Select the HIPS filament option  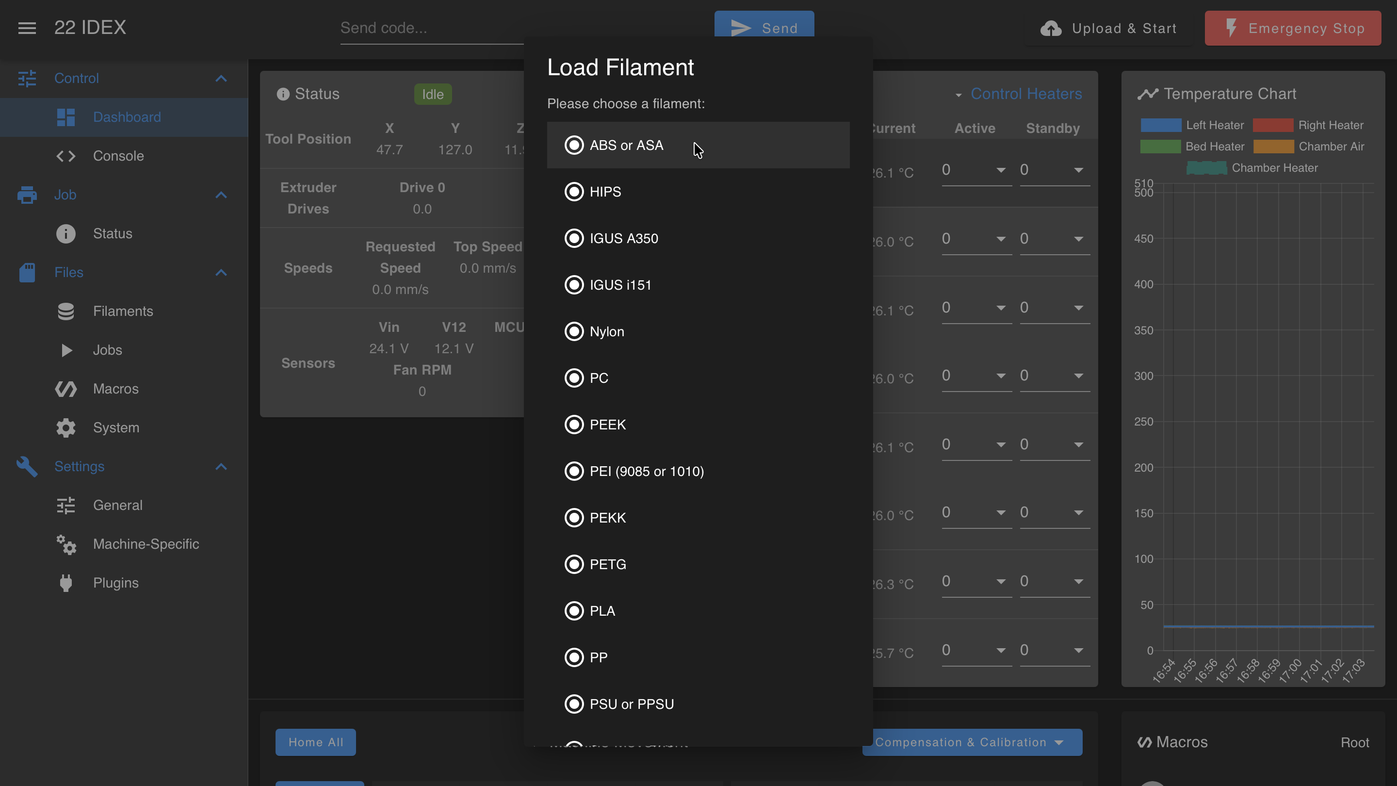click(x=698, y=192)
